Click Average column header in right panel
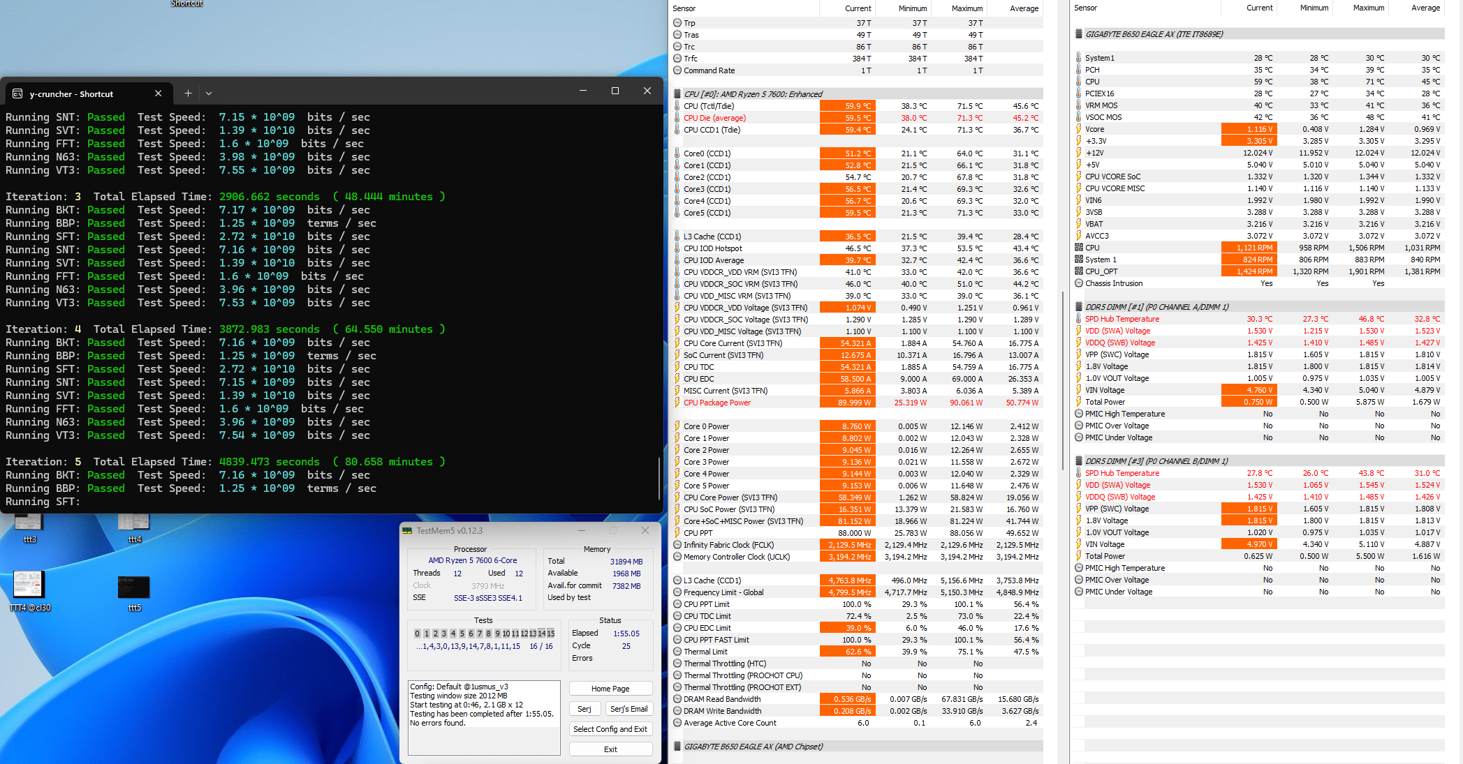This screenshot has width=1463, height=764. point(1425,8)
